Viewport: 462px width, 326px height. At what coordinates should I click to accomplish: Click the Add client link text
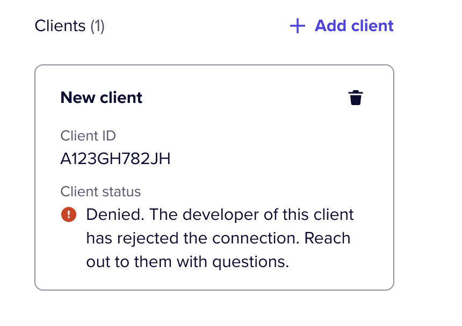click(354, 26)
